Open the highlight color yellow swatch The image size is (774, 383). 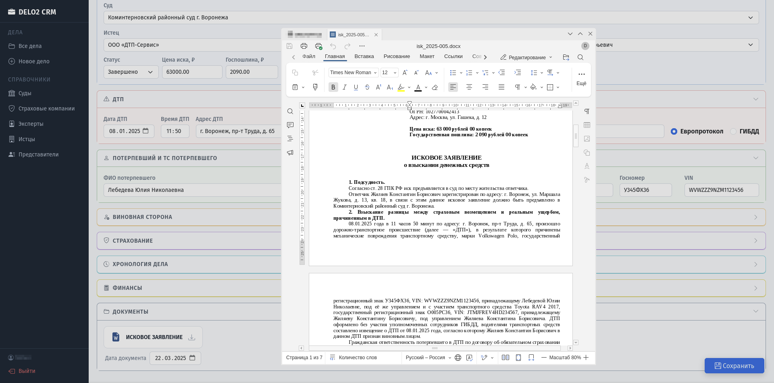(401, 87)
